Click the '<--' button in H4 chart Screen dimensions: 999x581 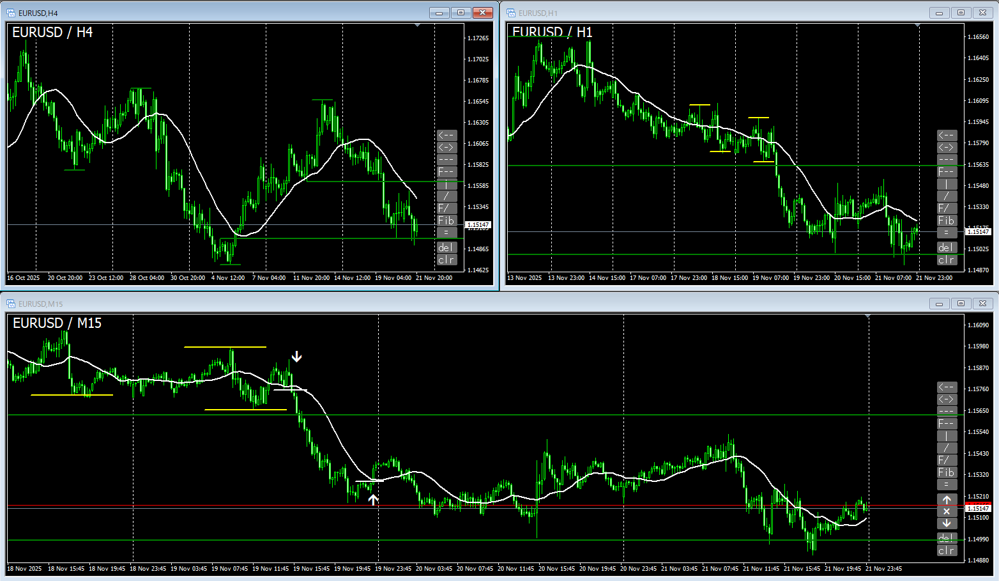click(x=446, y=135)
